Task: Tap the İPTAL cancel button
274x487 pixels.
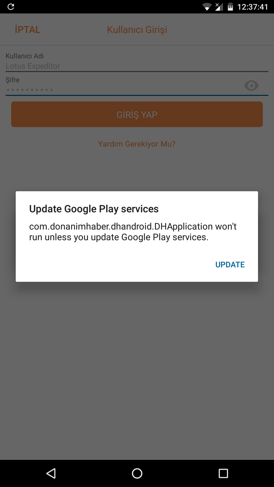Action: 28,30
